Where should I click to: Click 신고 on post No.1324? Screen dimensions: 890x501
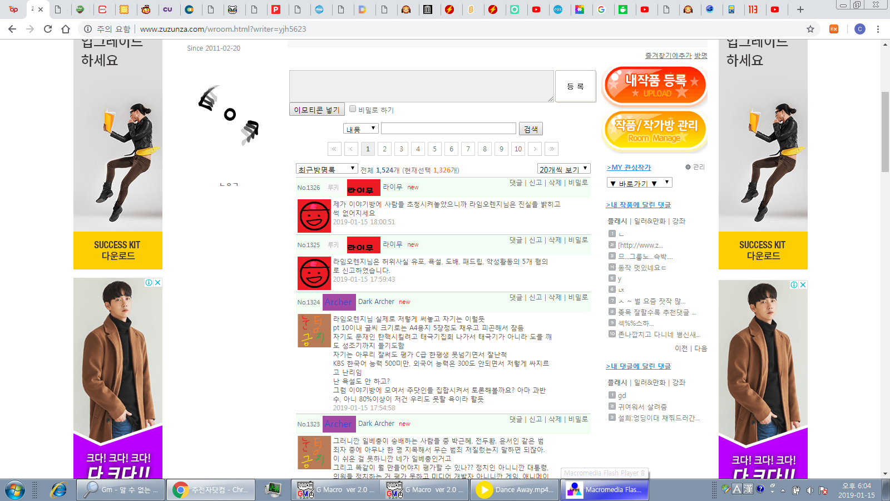pos(535,298)
